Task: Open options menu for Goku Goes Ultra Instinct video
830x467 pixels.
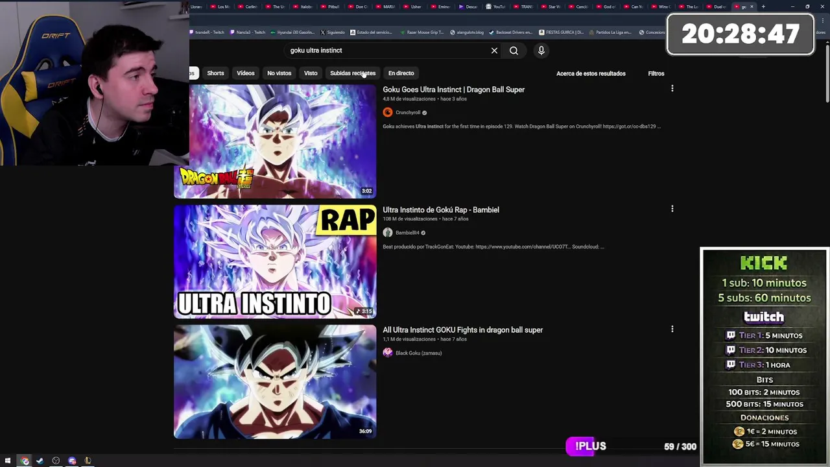Action: pos(672,89)
